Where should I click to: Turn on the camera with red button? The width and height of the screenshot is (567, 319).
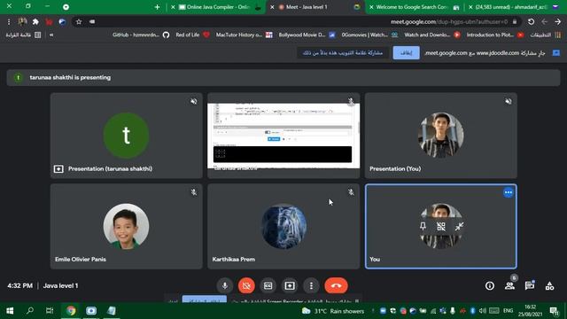pos(246,285)
